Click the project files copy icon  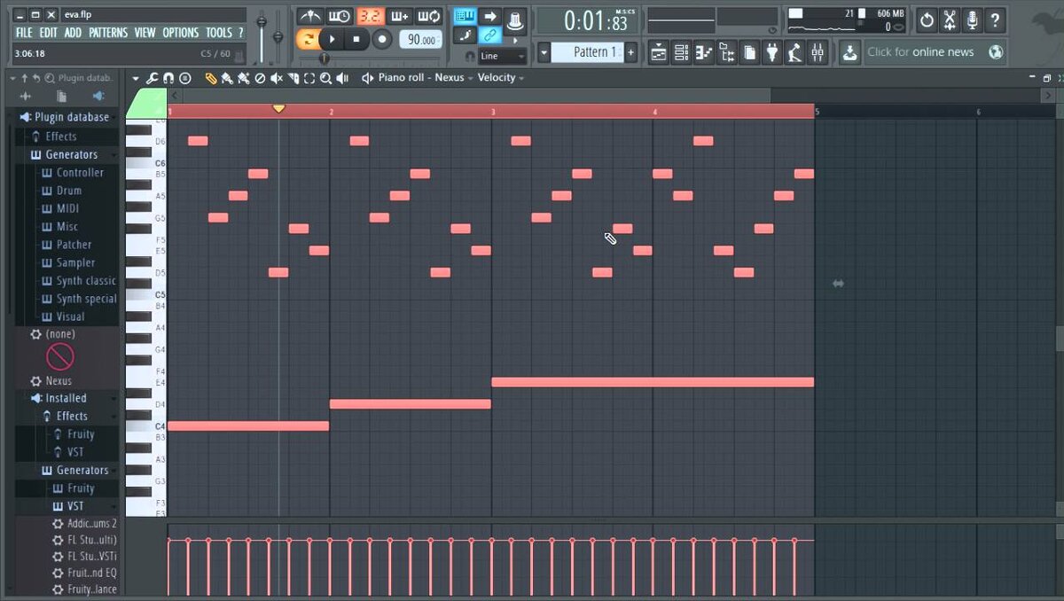point(749,52)
